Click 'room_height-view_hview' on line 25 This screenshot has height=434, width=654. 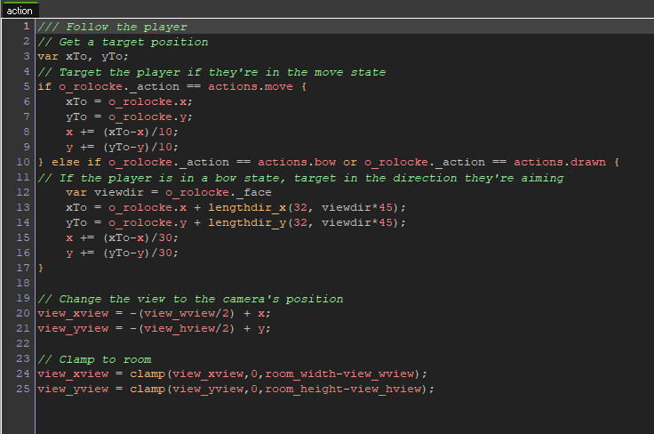click(x=343, y=389)
